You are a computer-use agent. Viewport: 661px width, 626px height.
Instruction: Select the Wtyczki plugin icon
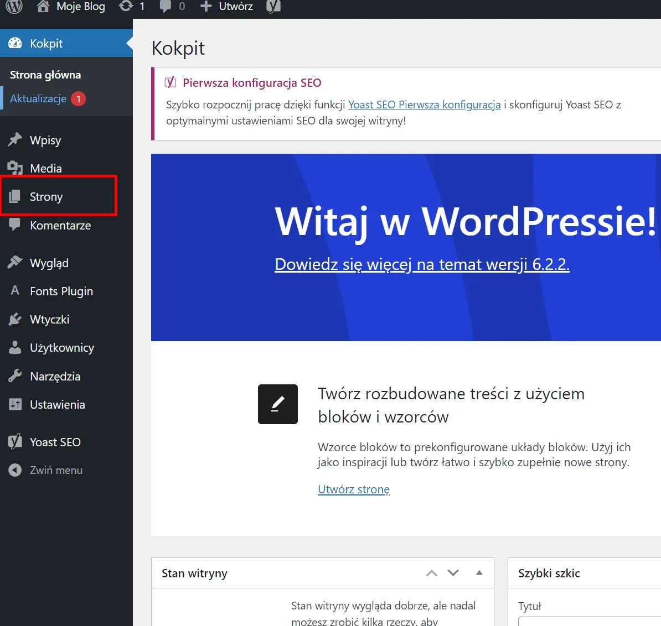15,319
